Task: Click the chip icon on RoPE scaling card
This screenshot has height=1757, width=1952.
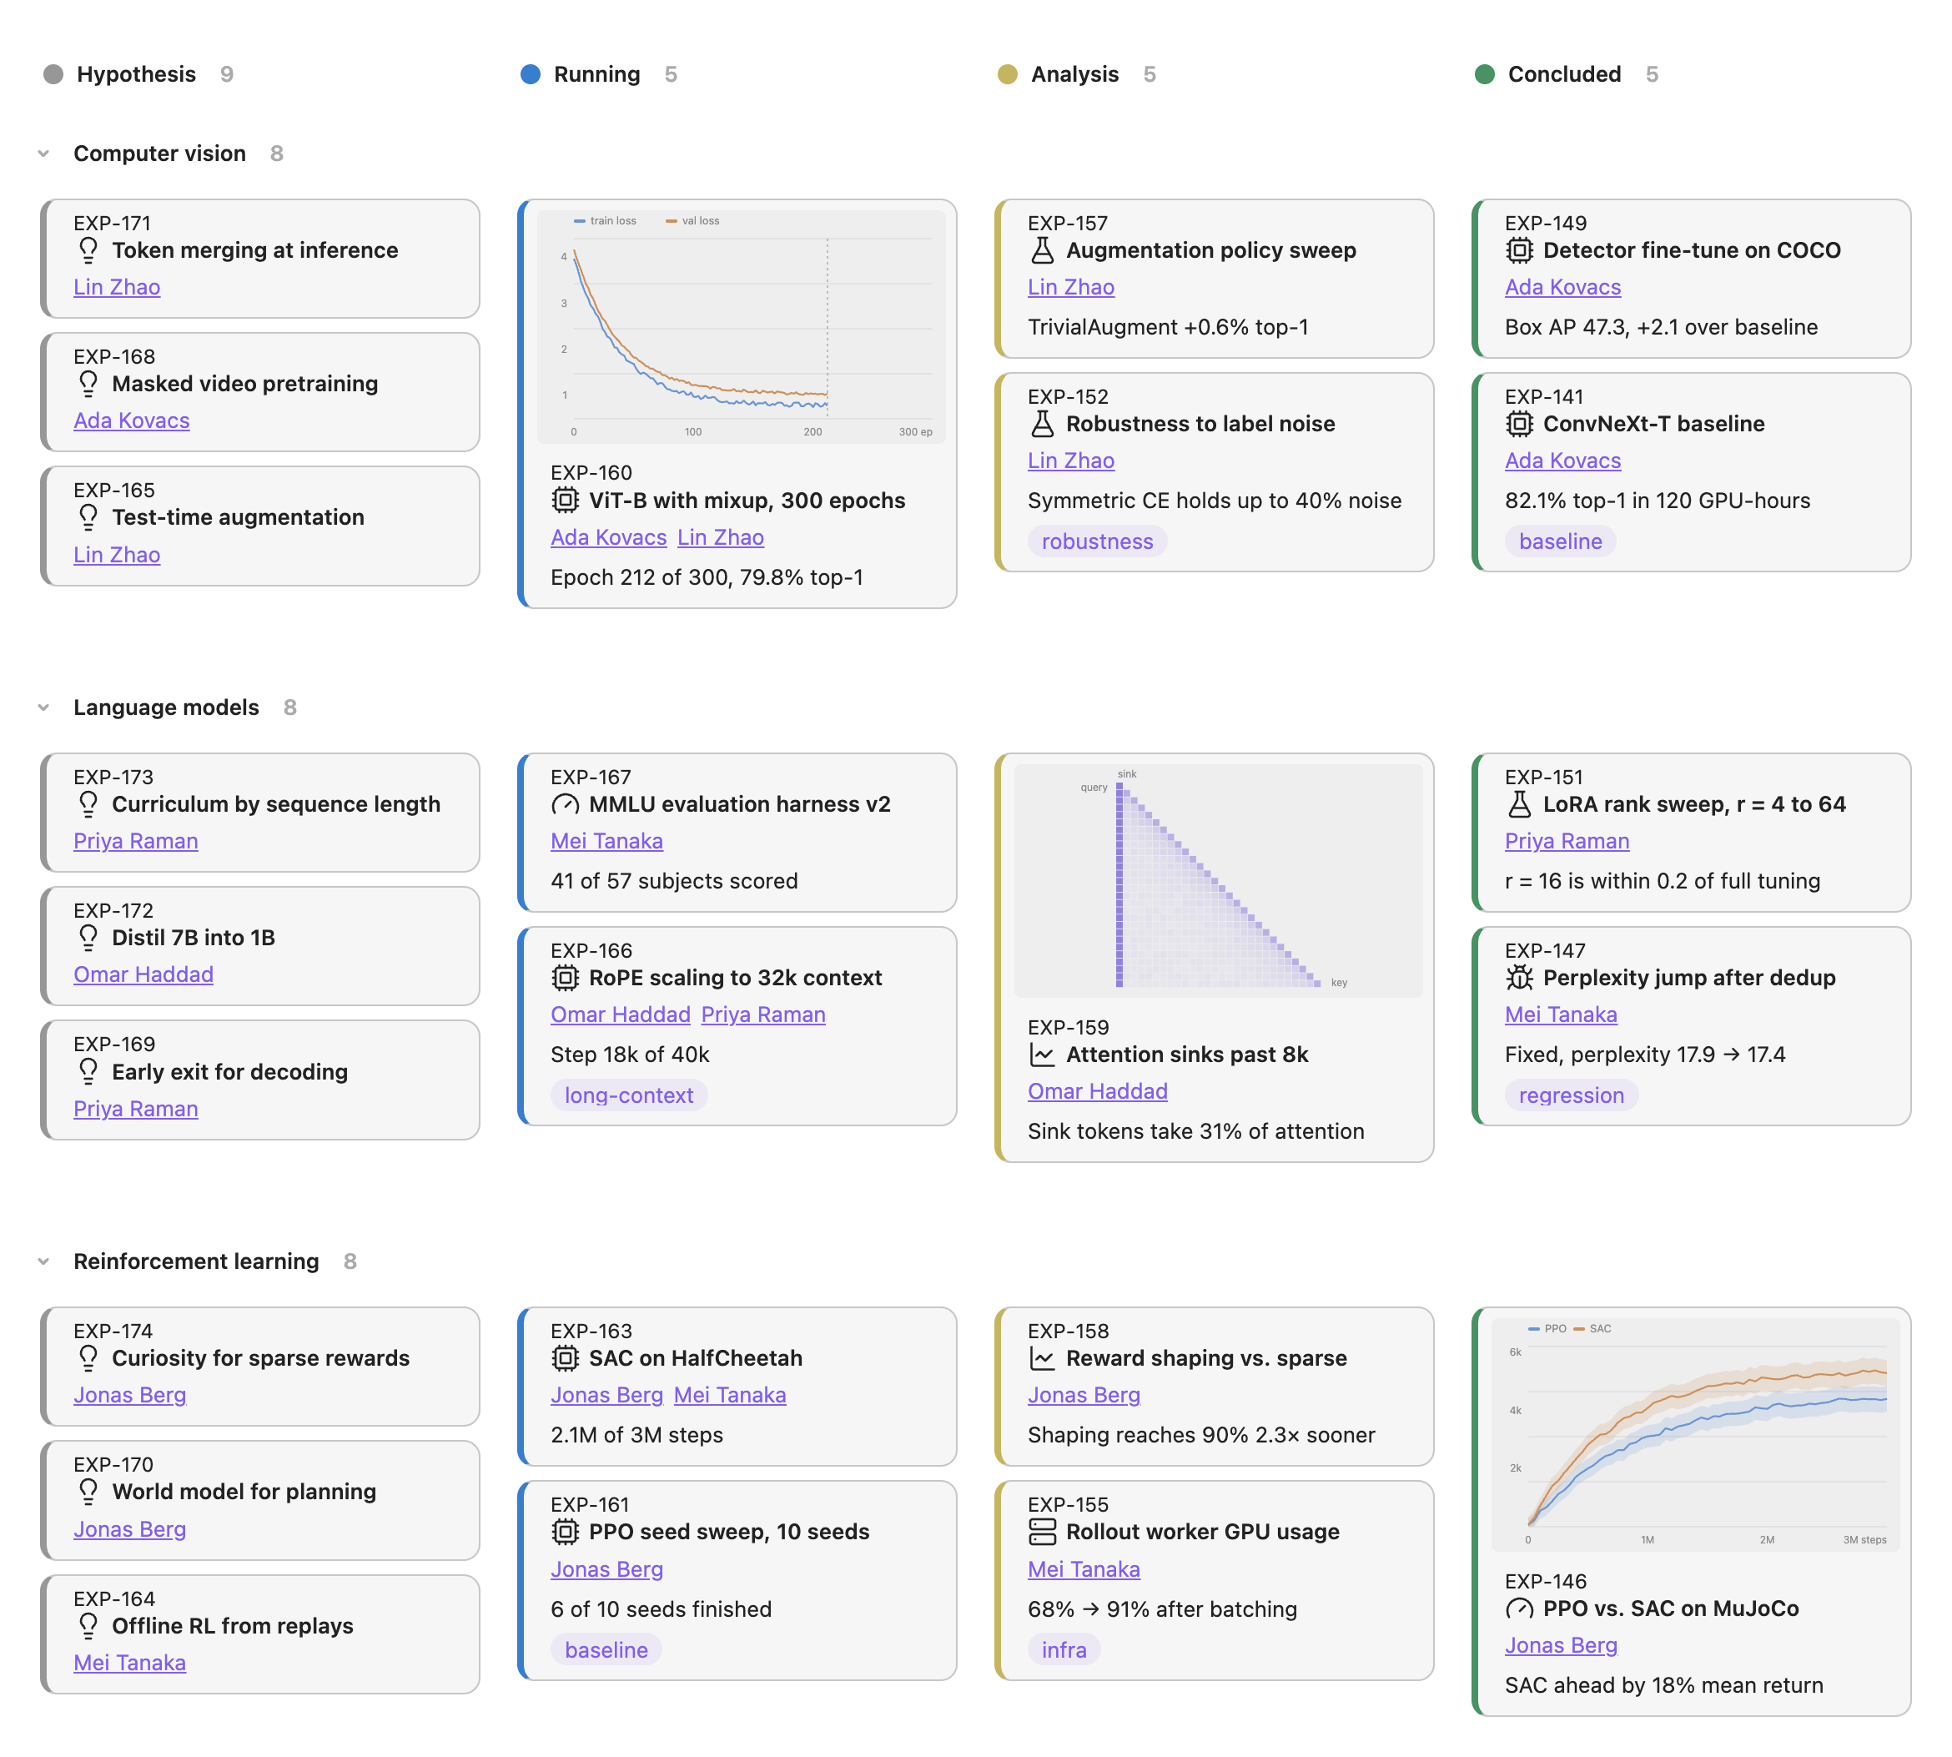Action: click(x=565, y=978)
